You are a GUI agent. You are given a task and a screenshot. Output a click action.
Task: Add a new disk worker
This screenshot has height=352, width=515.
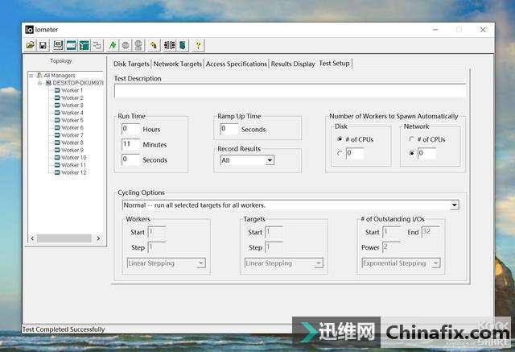point(72,45)
